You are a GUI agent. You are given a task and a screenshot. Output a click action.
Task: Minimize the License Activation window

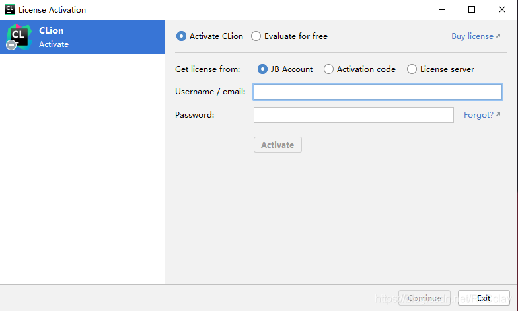441,9
